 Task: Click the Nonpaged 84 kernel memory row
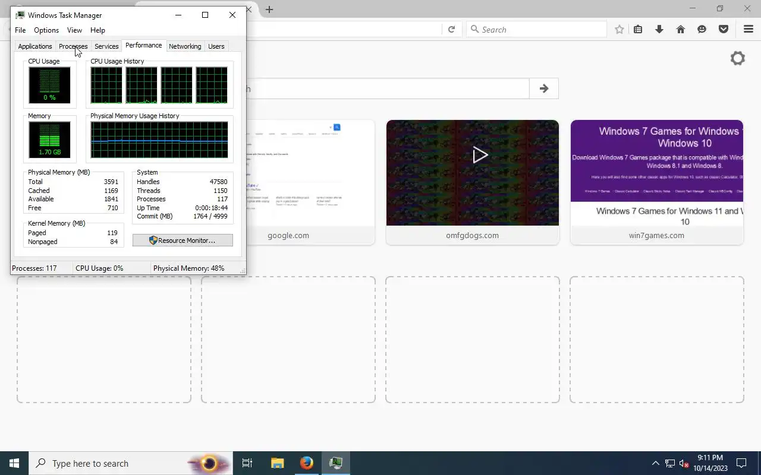pos(73,242)
